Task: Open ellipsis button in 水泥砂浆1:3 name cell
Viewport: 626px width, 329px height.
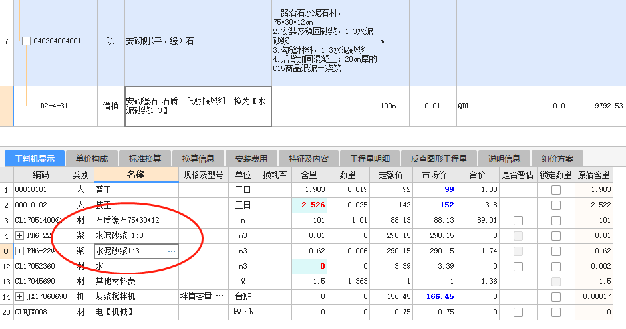Action: tap(172, 251)
